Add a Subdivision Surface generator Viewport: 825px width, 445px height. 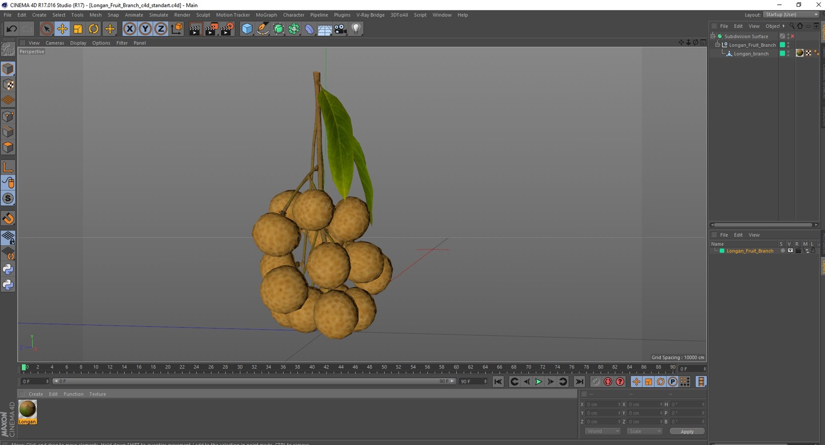click(x=278, y=29)
